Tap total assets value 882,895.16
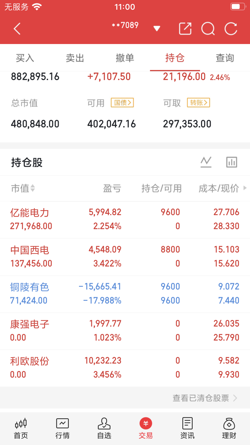This screenshot has width=250, height=445. coord(35,77)
